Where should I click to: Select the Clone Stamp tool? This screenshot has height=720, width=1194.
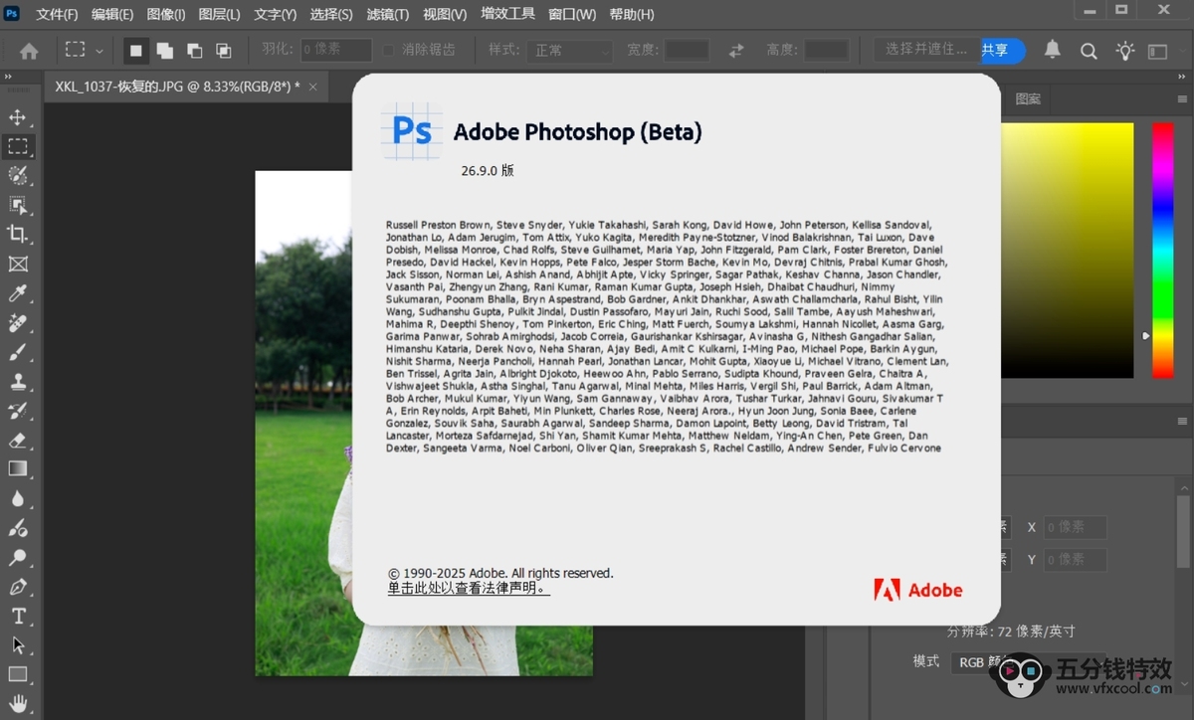tap(18, 382)
